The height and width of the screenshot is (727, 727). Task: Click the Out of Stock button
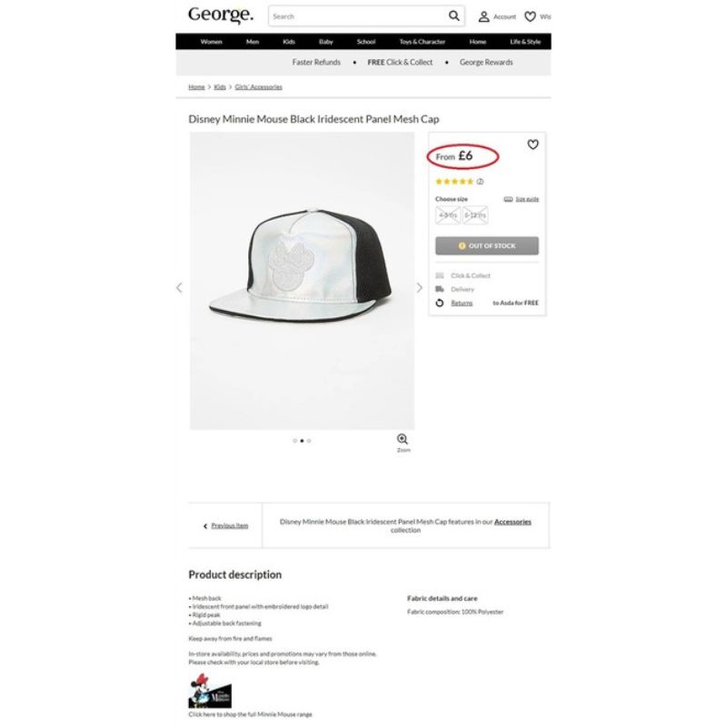487,245
